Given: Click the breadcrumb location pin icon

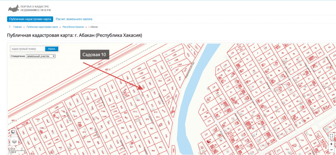Looking at the screenshot, I should 10,27.
